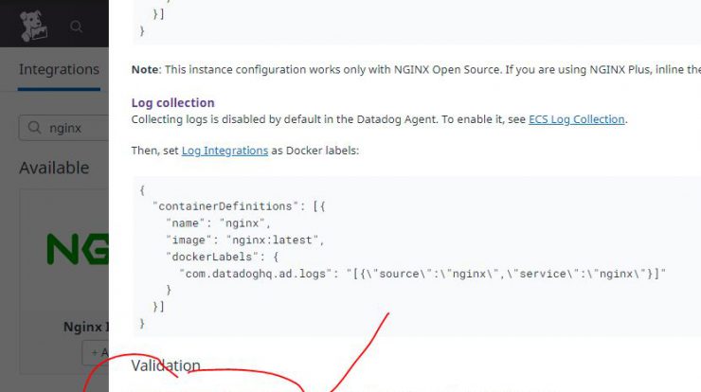The height and width of the screenshot is (392, 701).
Task: Click the Validation heading
Action: tap(166, 365)
